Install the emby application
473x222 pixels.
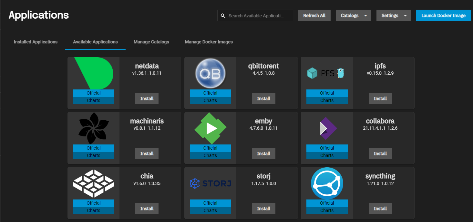(263, 153)
